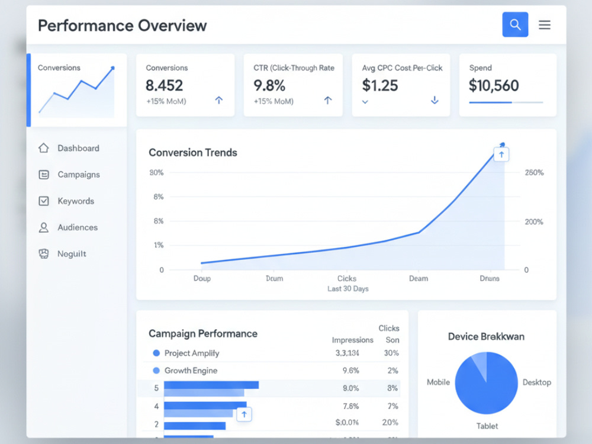Select the $1.25 CPC value

380,86
